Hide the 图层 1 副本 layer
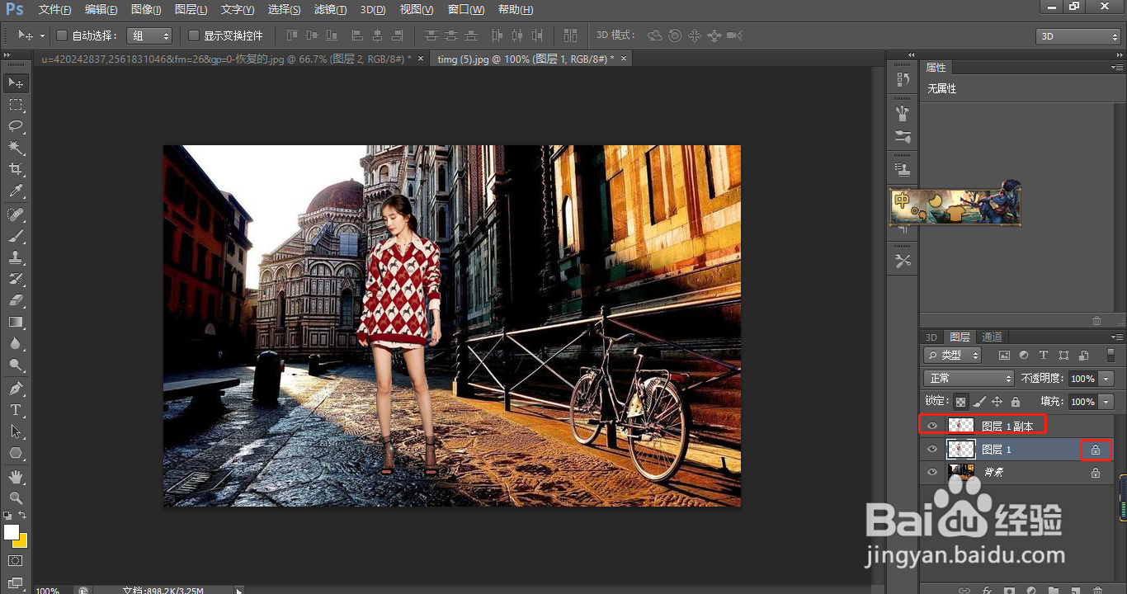Viewport: 1127px width, 594px height. 932,426
